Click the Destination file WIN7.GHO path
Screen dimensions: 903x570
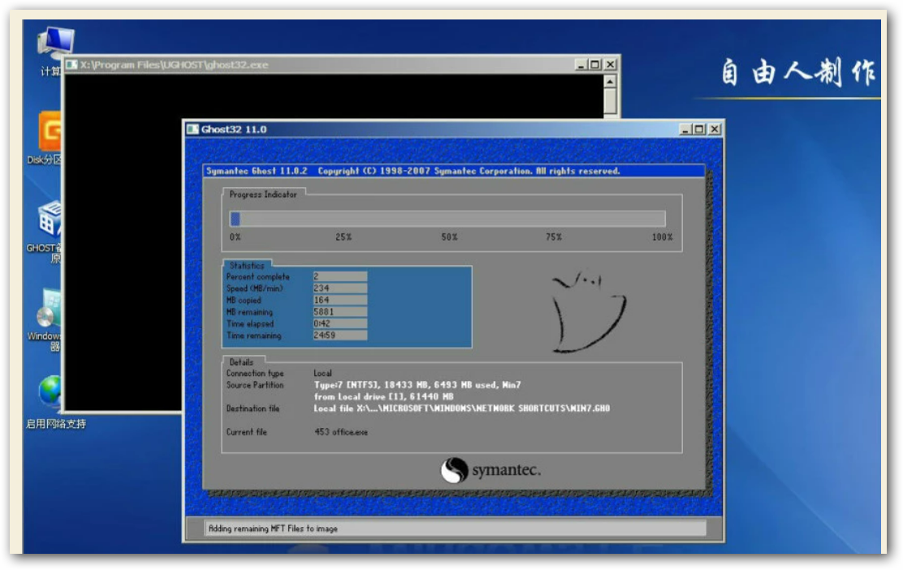click(x=461, y=409)
